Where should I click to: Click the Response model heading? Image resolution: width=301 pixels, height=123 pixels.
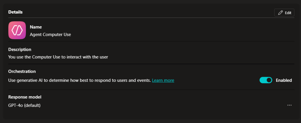click(x=25, y=97)
